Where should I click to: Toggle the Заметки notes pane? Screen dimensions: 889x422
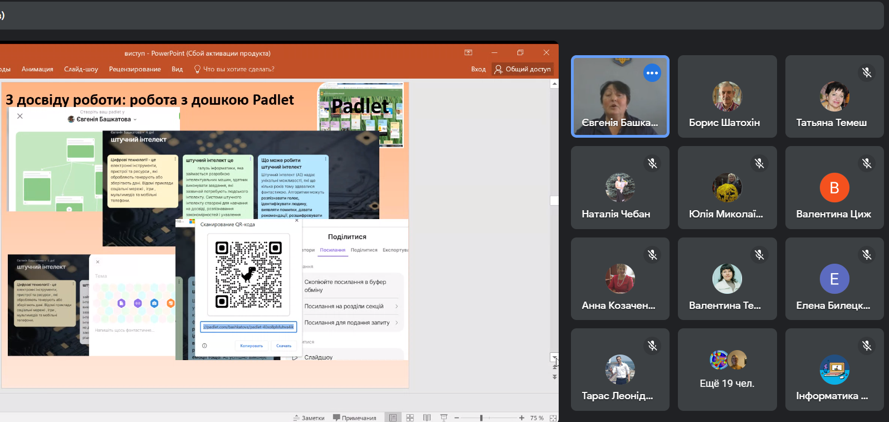pos(309,418)
